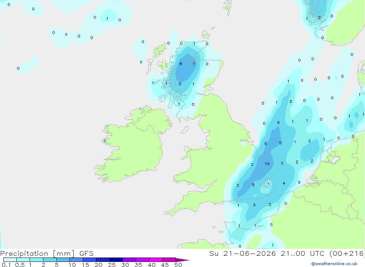The width and height of the screenshot is (365, 267).
Task: Click the '8' precipitation value over Scotland
Action: (x=181, y=64)
